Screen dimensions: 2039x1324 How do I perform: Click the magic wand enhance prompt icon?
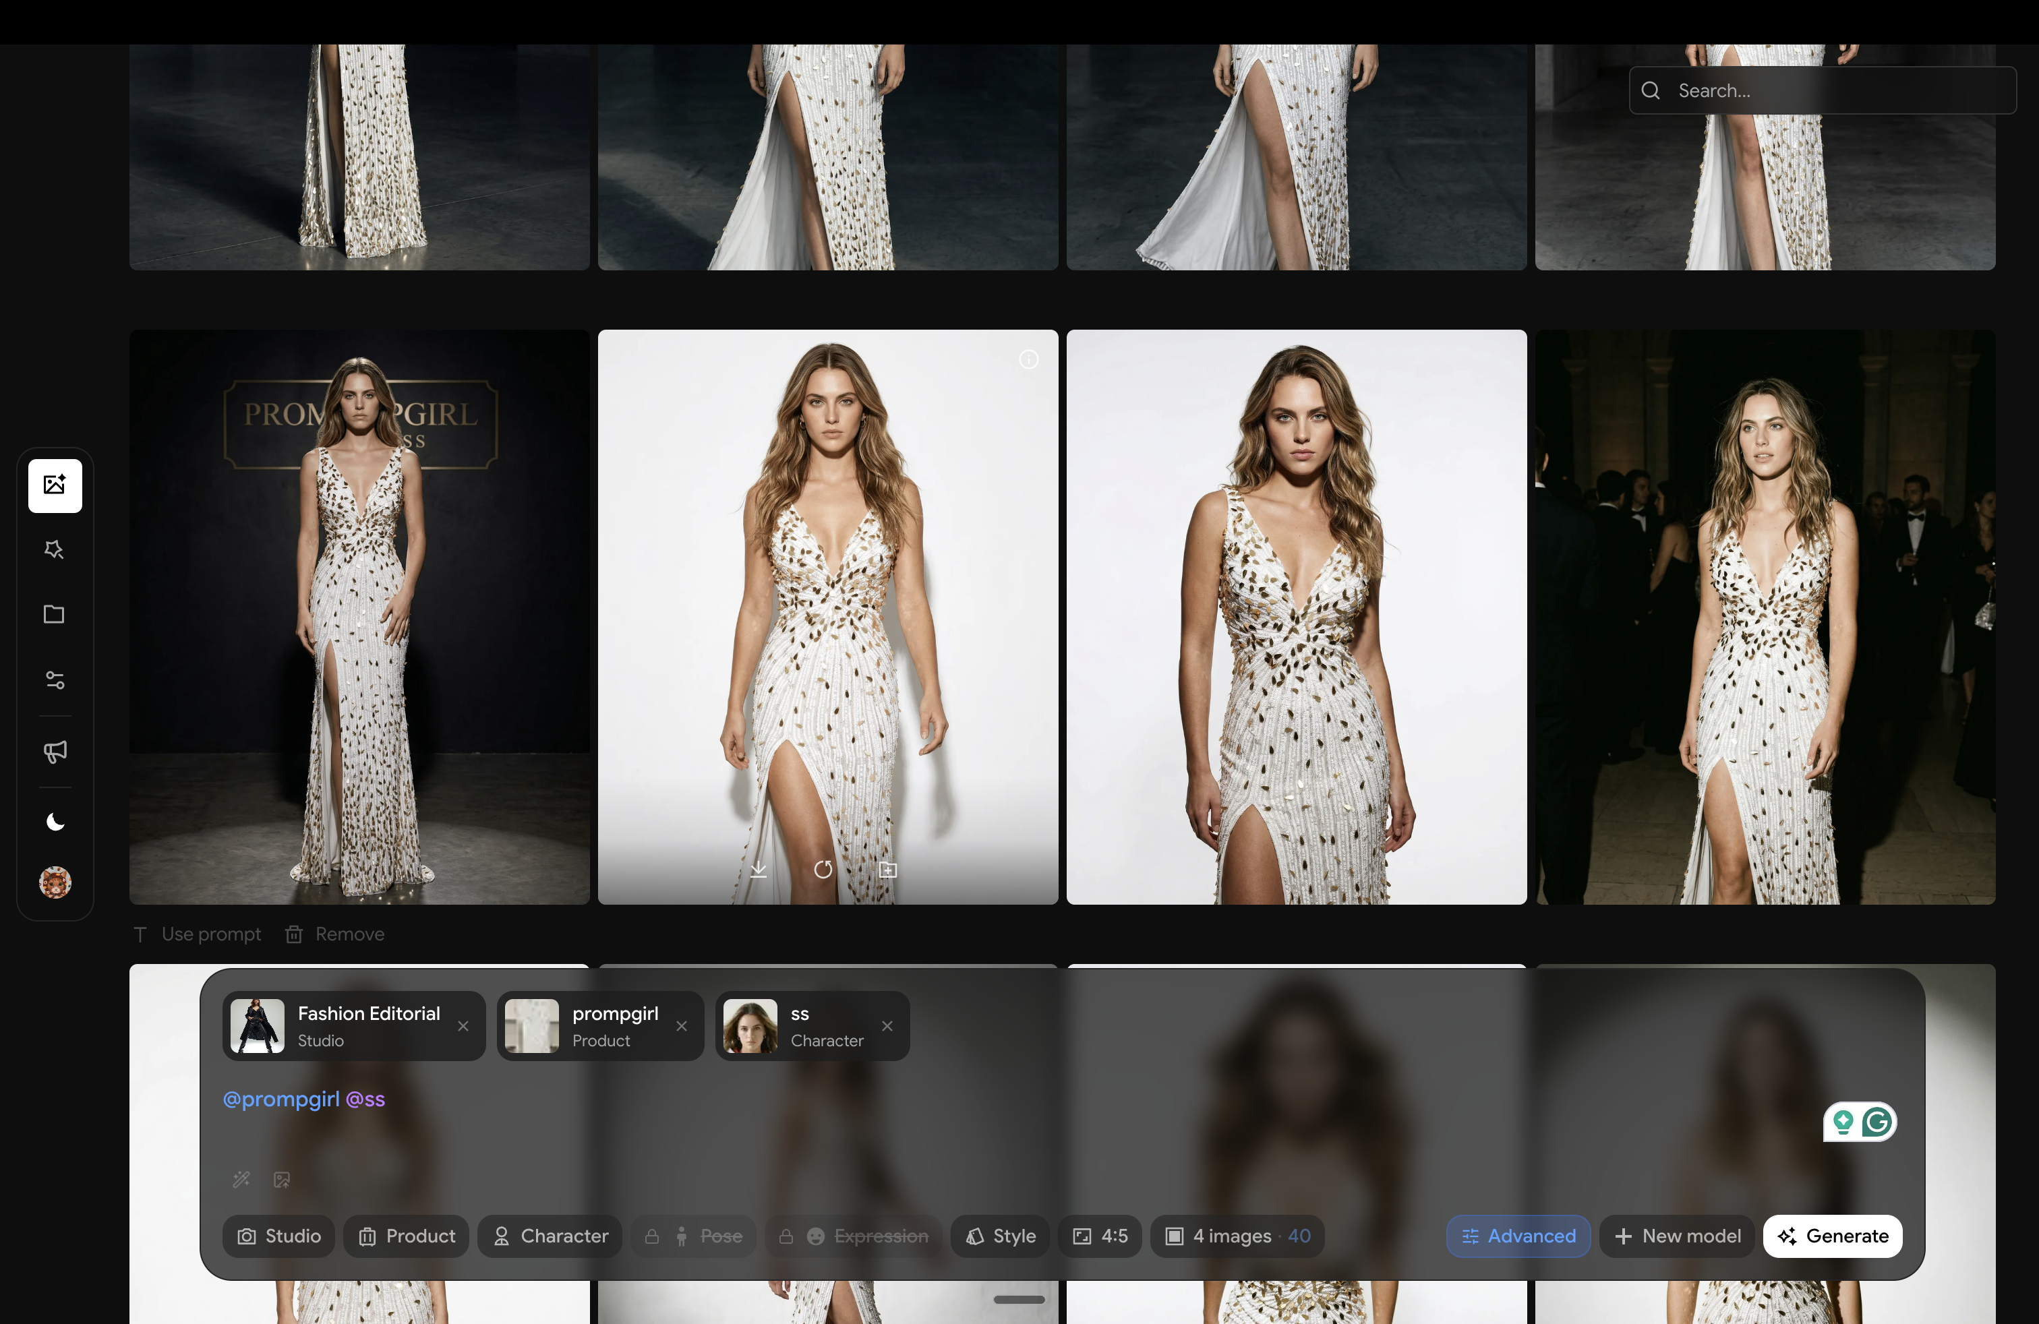click(241, 1179)
